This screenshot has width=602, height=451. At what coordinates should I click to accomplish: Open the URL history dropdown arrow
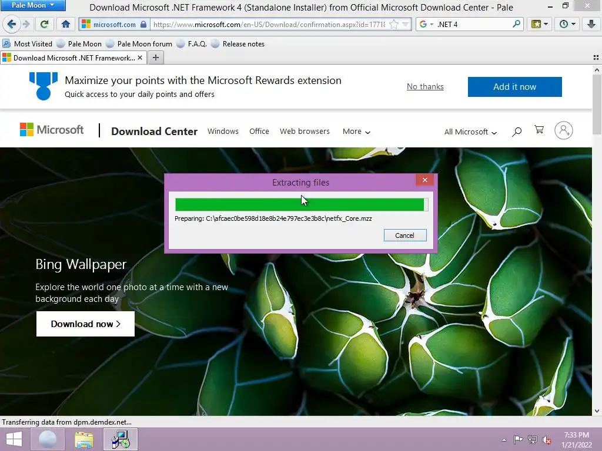(x=406, y=24)
